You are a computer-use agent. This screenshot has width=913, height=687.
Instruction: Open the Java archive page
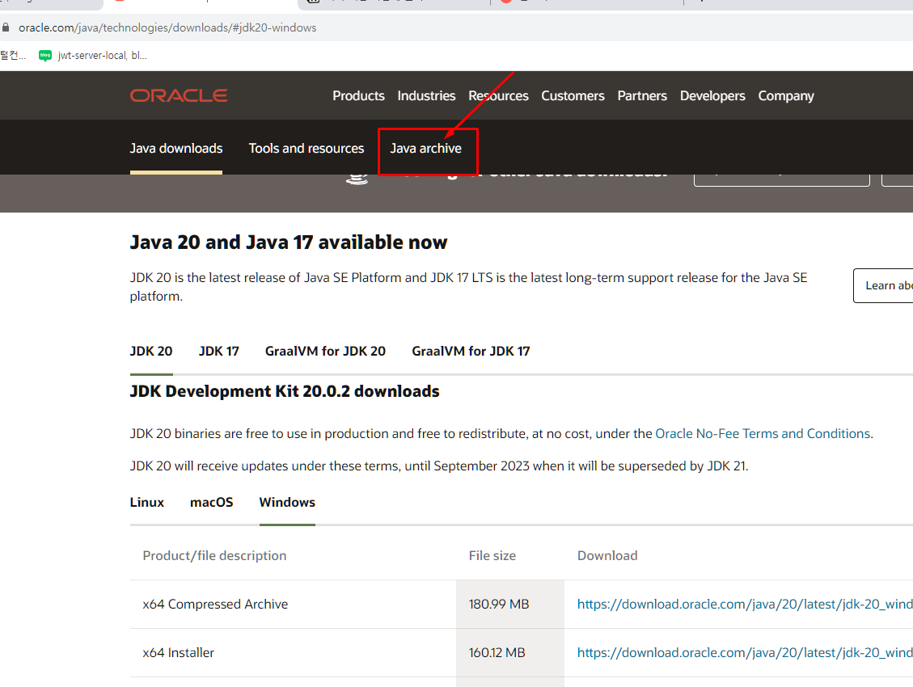(425, 149)
